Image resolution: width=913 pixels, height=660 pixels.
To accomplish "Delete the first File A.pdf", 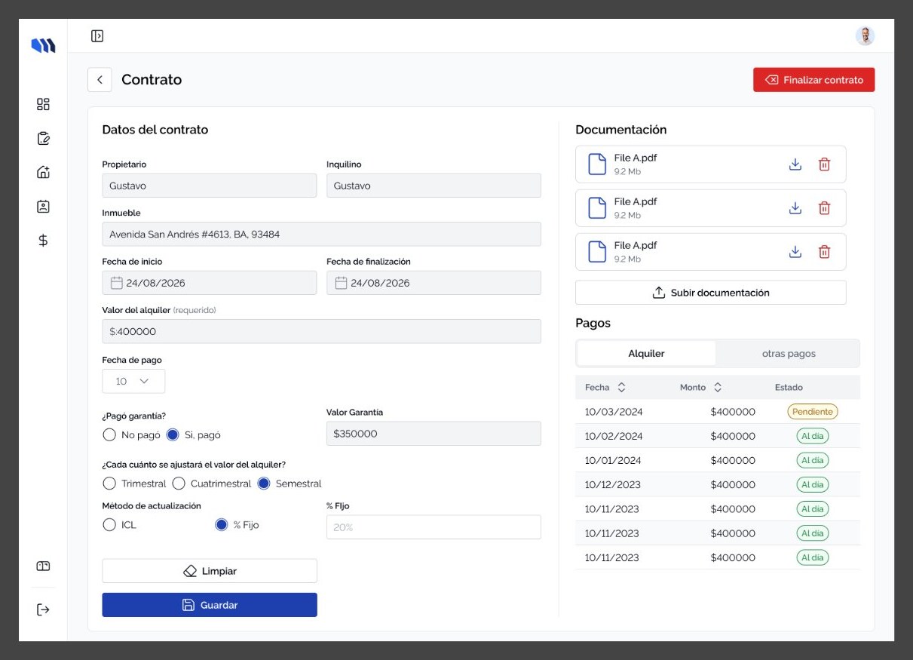I will tap(824, 164).
